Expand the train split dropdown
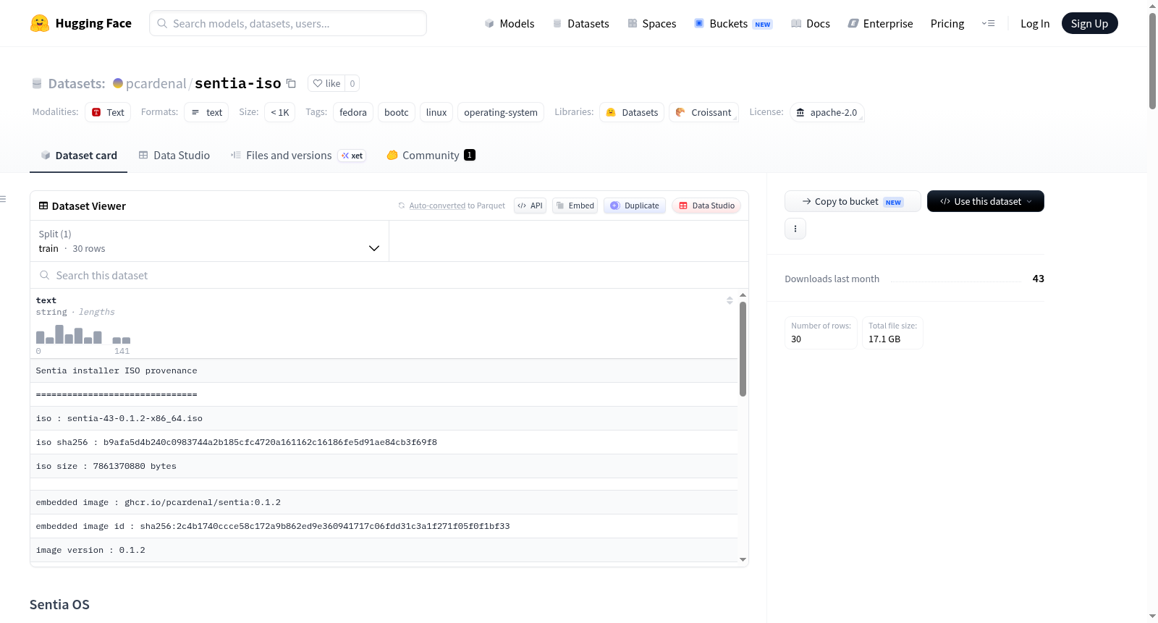 [x=210, y=241]
